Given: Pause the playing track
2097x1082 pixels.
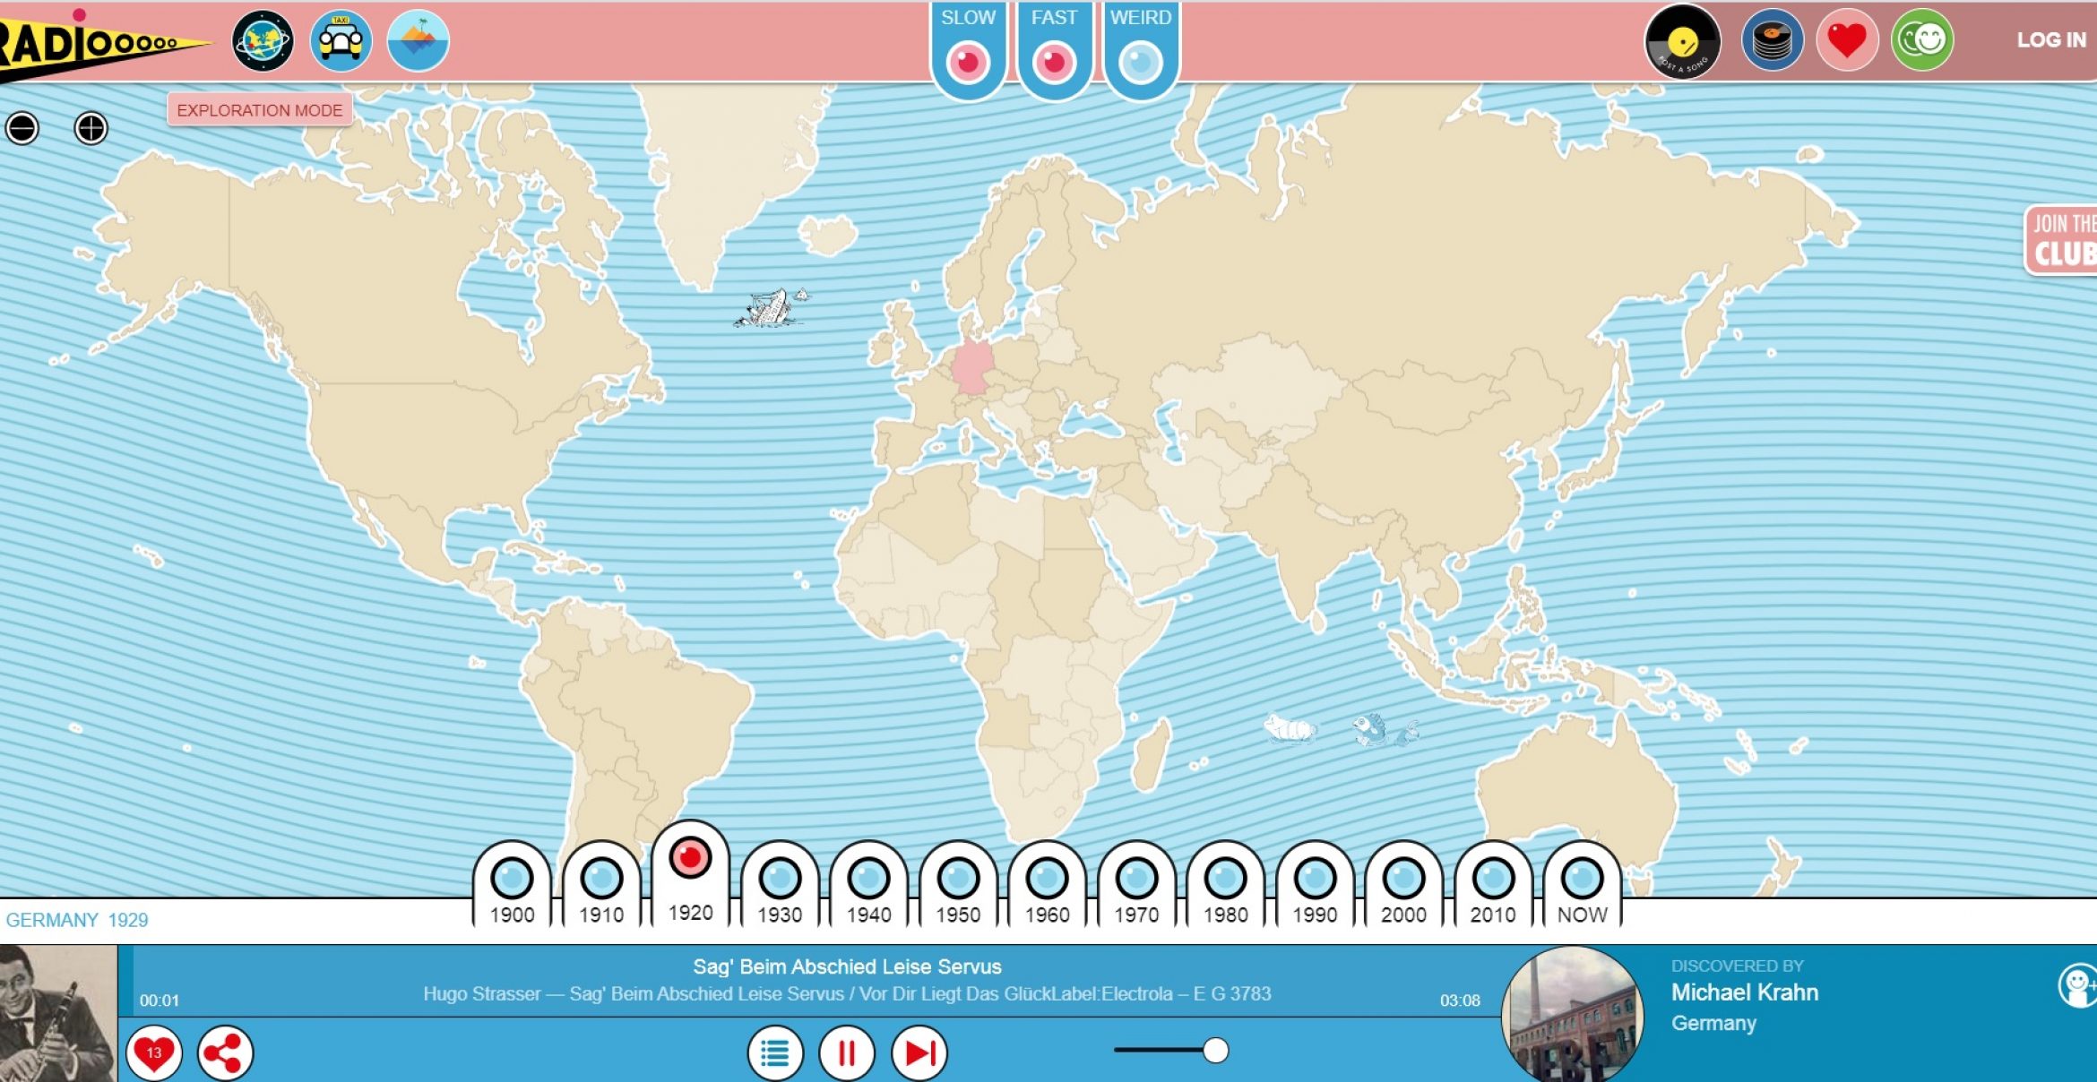Looking at the screenshot, I should [846, 1052].
